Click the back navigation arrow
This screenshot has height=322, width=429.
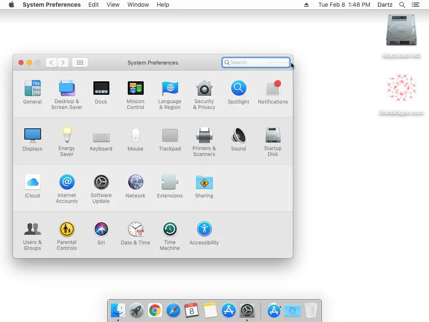[x=51, y=62]
